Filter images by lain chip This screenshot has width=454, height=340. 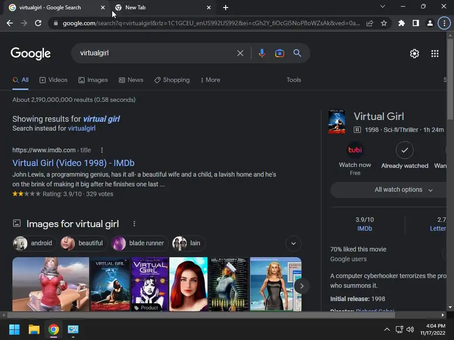tap(188, 243)
